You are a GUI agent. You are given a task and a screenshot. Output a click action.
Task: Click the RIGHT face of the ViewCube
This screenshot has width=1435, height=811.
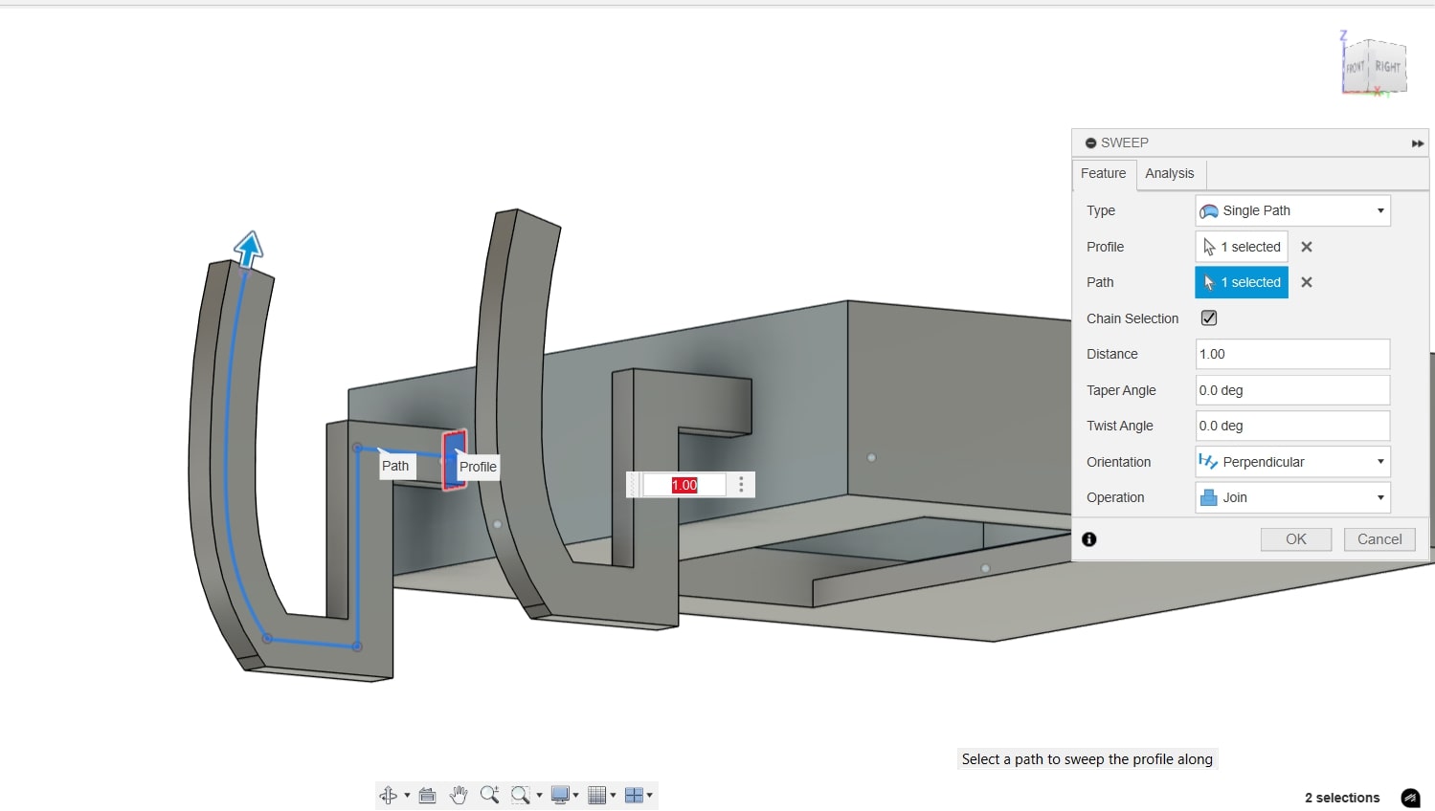1388,67
